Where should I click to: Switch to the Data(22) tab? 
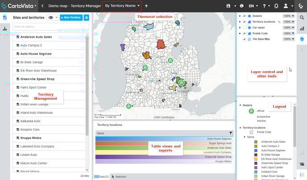102,177
